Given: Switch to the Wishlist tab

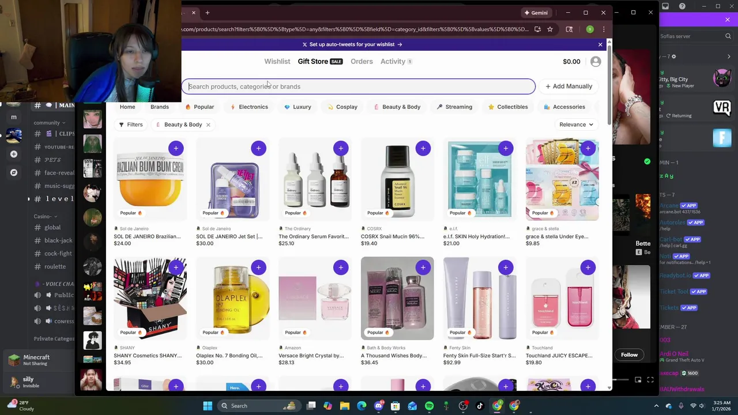Looking at the screenshot, I should click(x=277, y=61).
